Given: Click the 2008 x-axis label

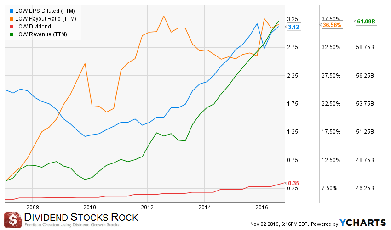Looking at the screenshot, I should click(32, 208).
